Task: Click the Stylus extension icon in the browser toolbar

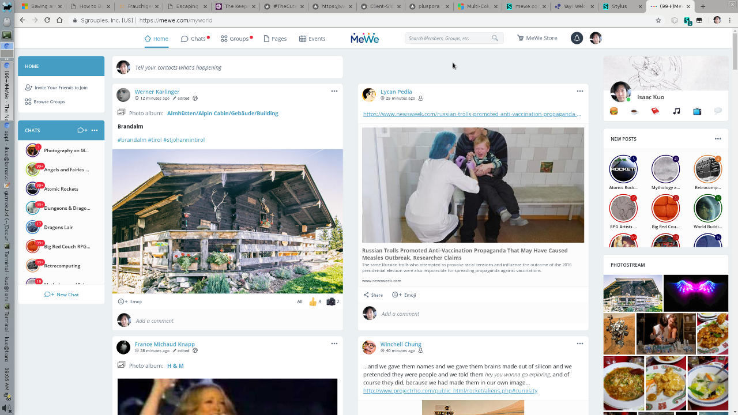Action: coord(688,20)
